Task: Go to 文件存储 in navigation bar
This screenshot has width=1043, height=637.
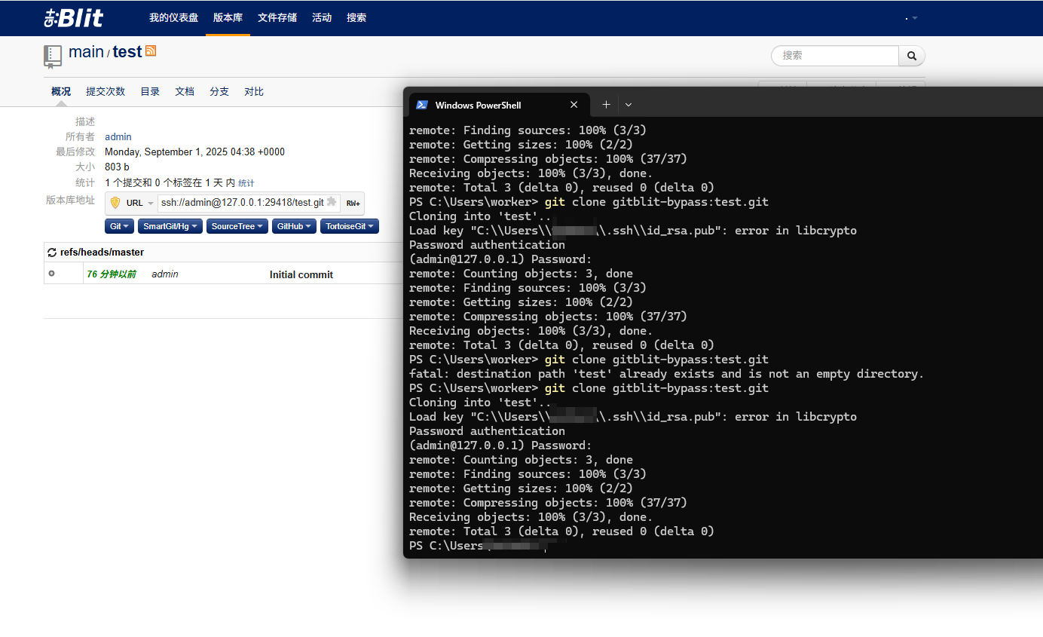Action: point(277,18)
